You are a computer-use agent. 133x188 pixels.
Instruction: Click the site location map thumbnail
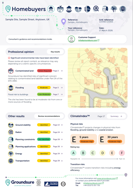click(98, 78)
